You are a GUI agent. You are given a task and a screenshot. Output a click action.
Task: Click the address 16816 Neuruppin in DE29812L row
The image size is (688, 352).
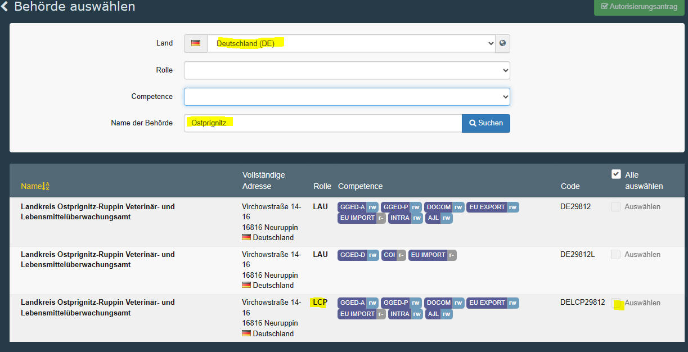point(270,275)
